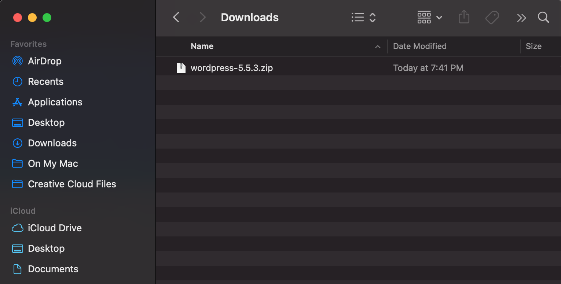Viewport: 561px width, 284px height.
Task: Open Recents in the sidebar
Action: tap(45, 82)
